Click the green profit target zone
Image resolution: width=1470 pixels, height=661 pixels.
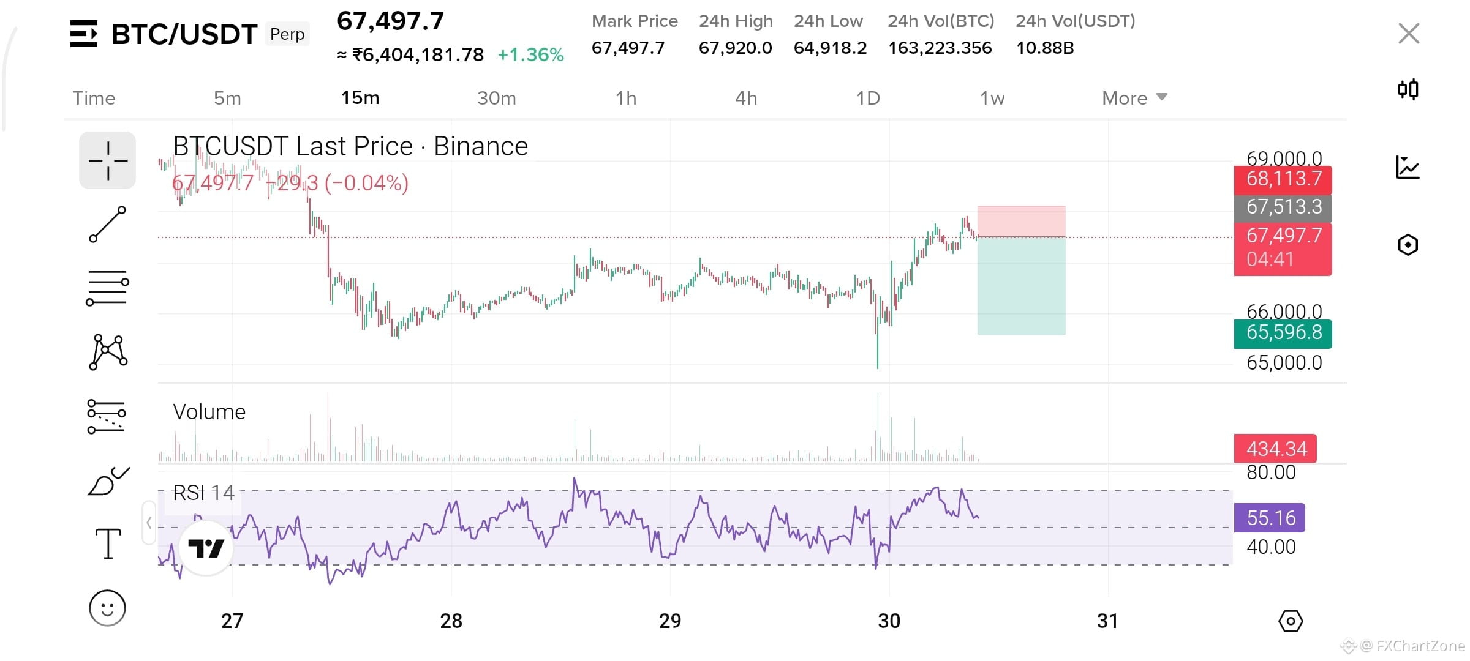tap(1021, 286)
